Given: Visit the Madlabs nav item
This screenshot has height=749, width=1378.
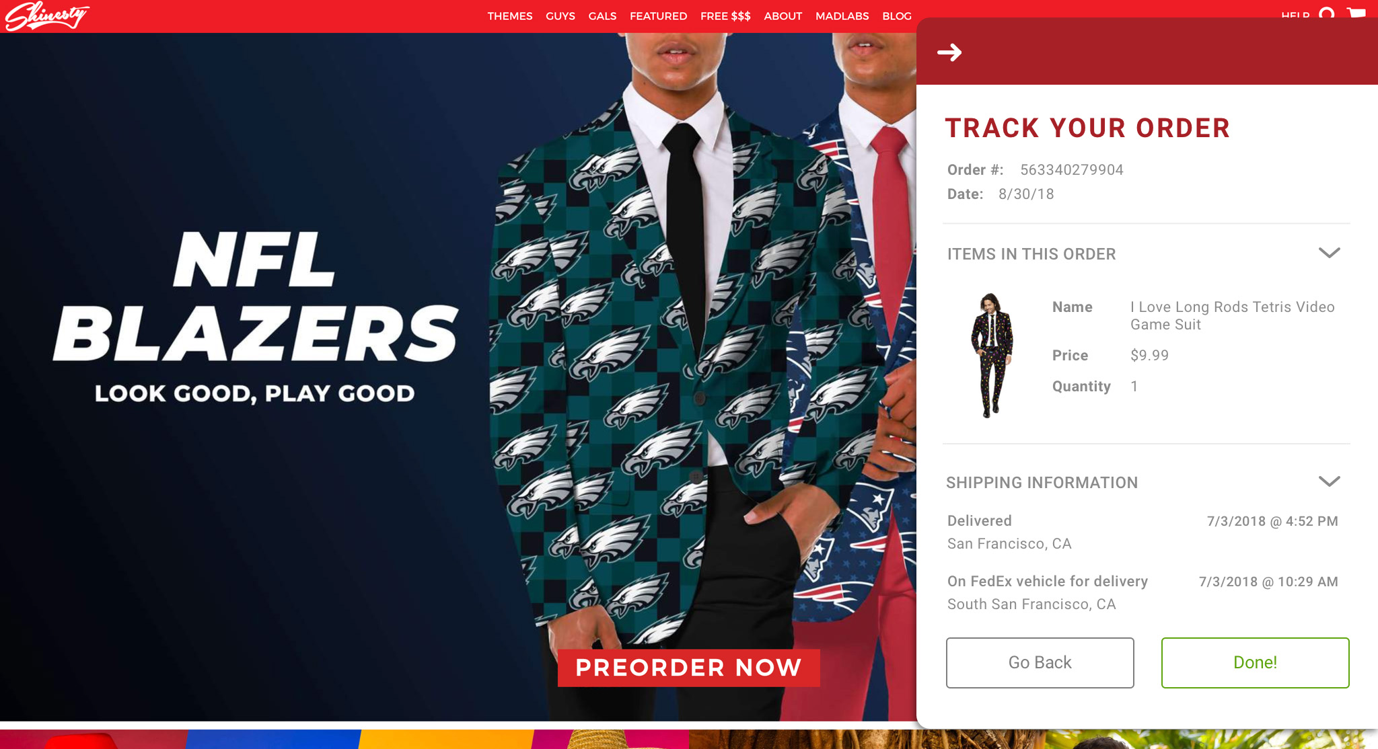Looking at the screenshot, I should (x=842, y=16).
